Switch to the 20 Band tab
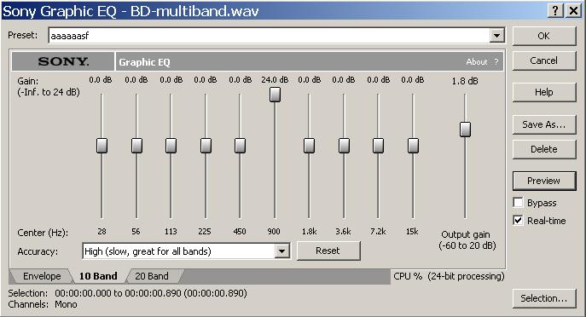 pos(151,276)
